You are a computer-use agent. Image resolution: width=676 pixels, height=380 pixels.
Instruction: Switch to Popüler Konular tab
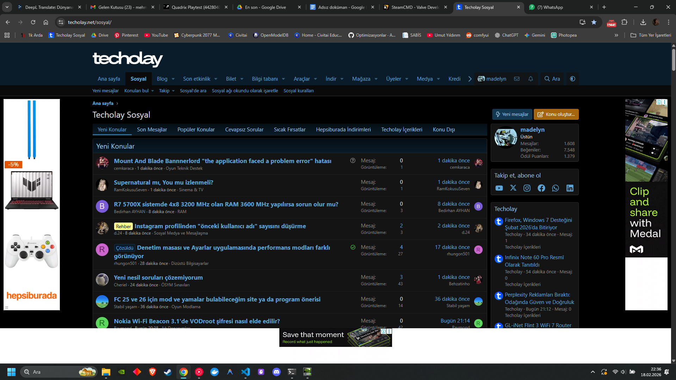pos(196,130)
